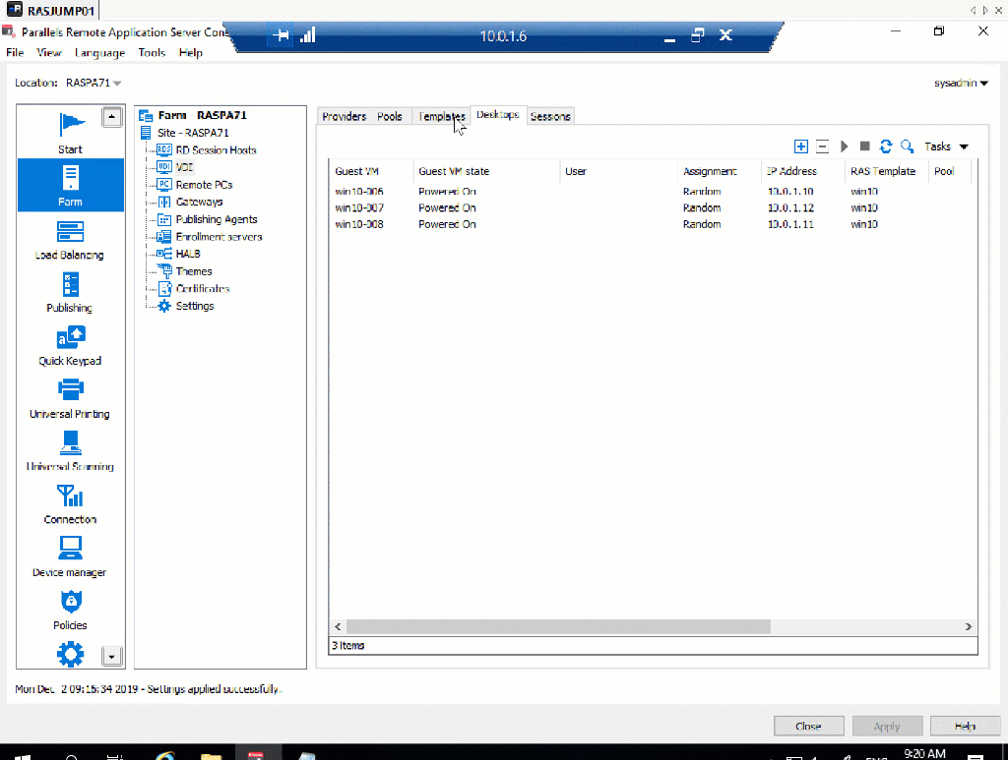
Task: Select Publishing Agents tree node
Action: click(x=216, y=219)
